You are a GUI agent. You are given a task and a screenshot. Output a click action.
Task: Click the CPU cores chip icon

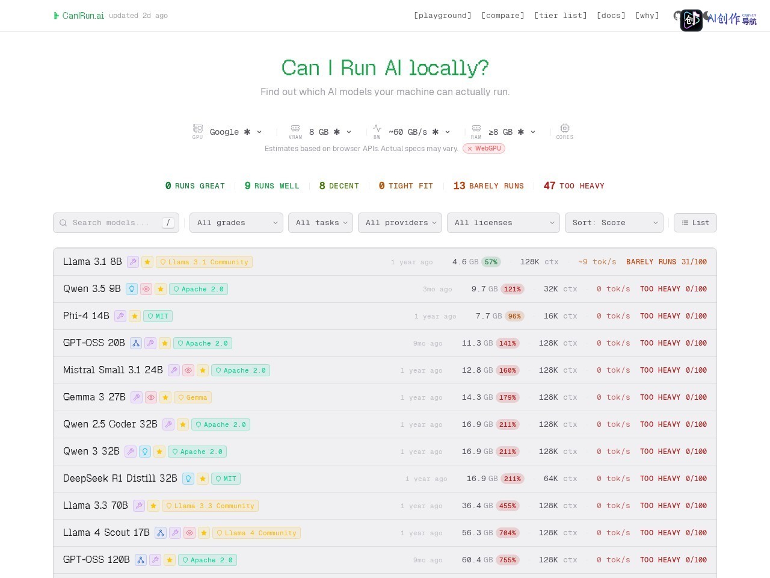point(565,128)
